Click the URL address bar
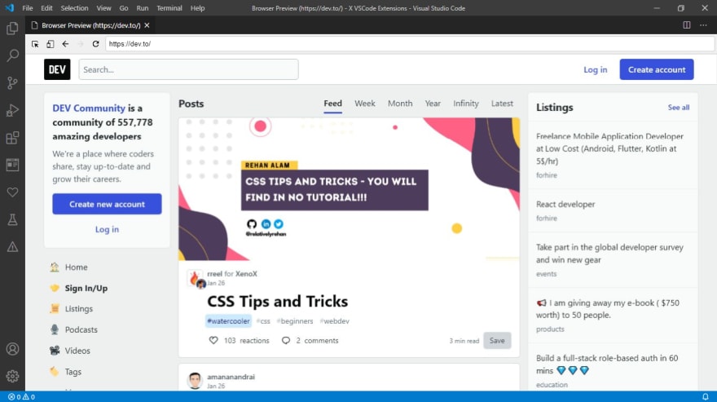The height and width of the screenshot is (402, 717). [410, 44]
